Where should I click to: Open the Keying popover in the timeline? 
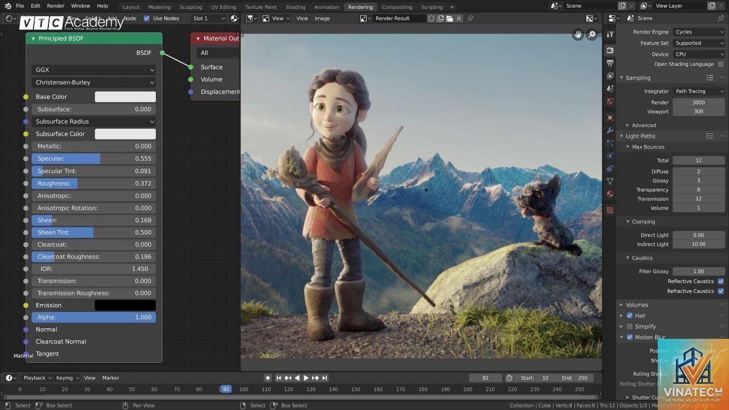[67, 378]
